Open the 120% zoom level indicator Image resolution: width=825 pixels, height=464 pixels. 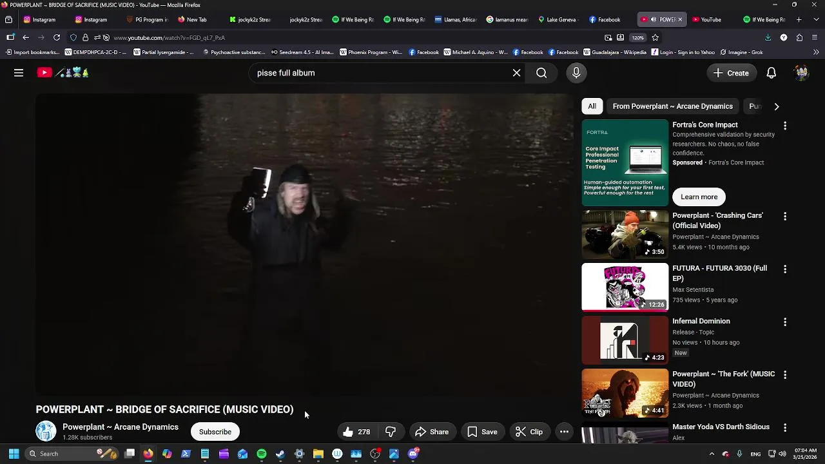637,37
